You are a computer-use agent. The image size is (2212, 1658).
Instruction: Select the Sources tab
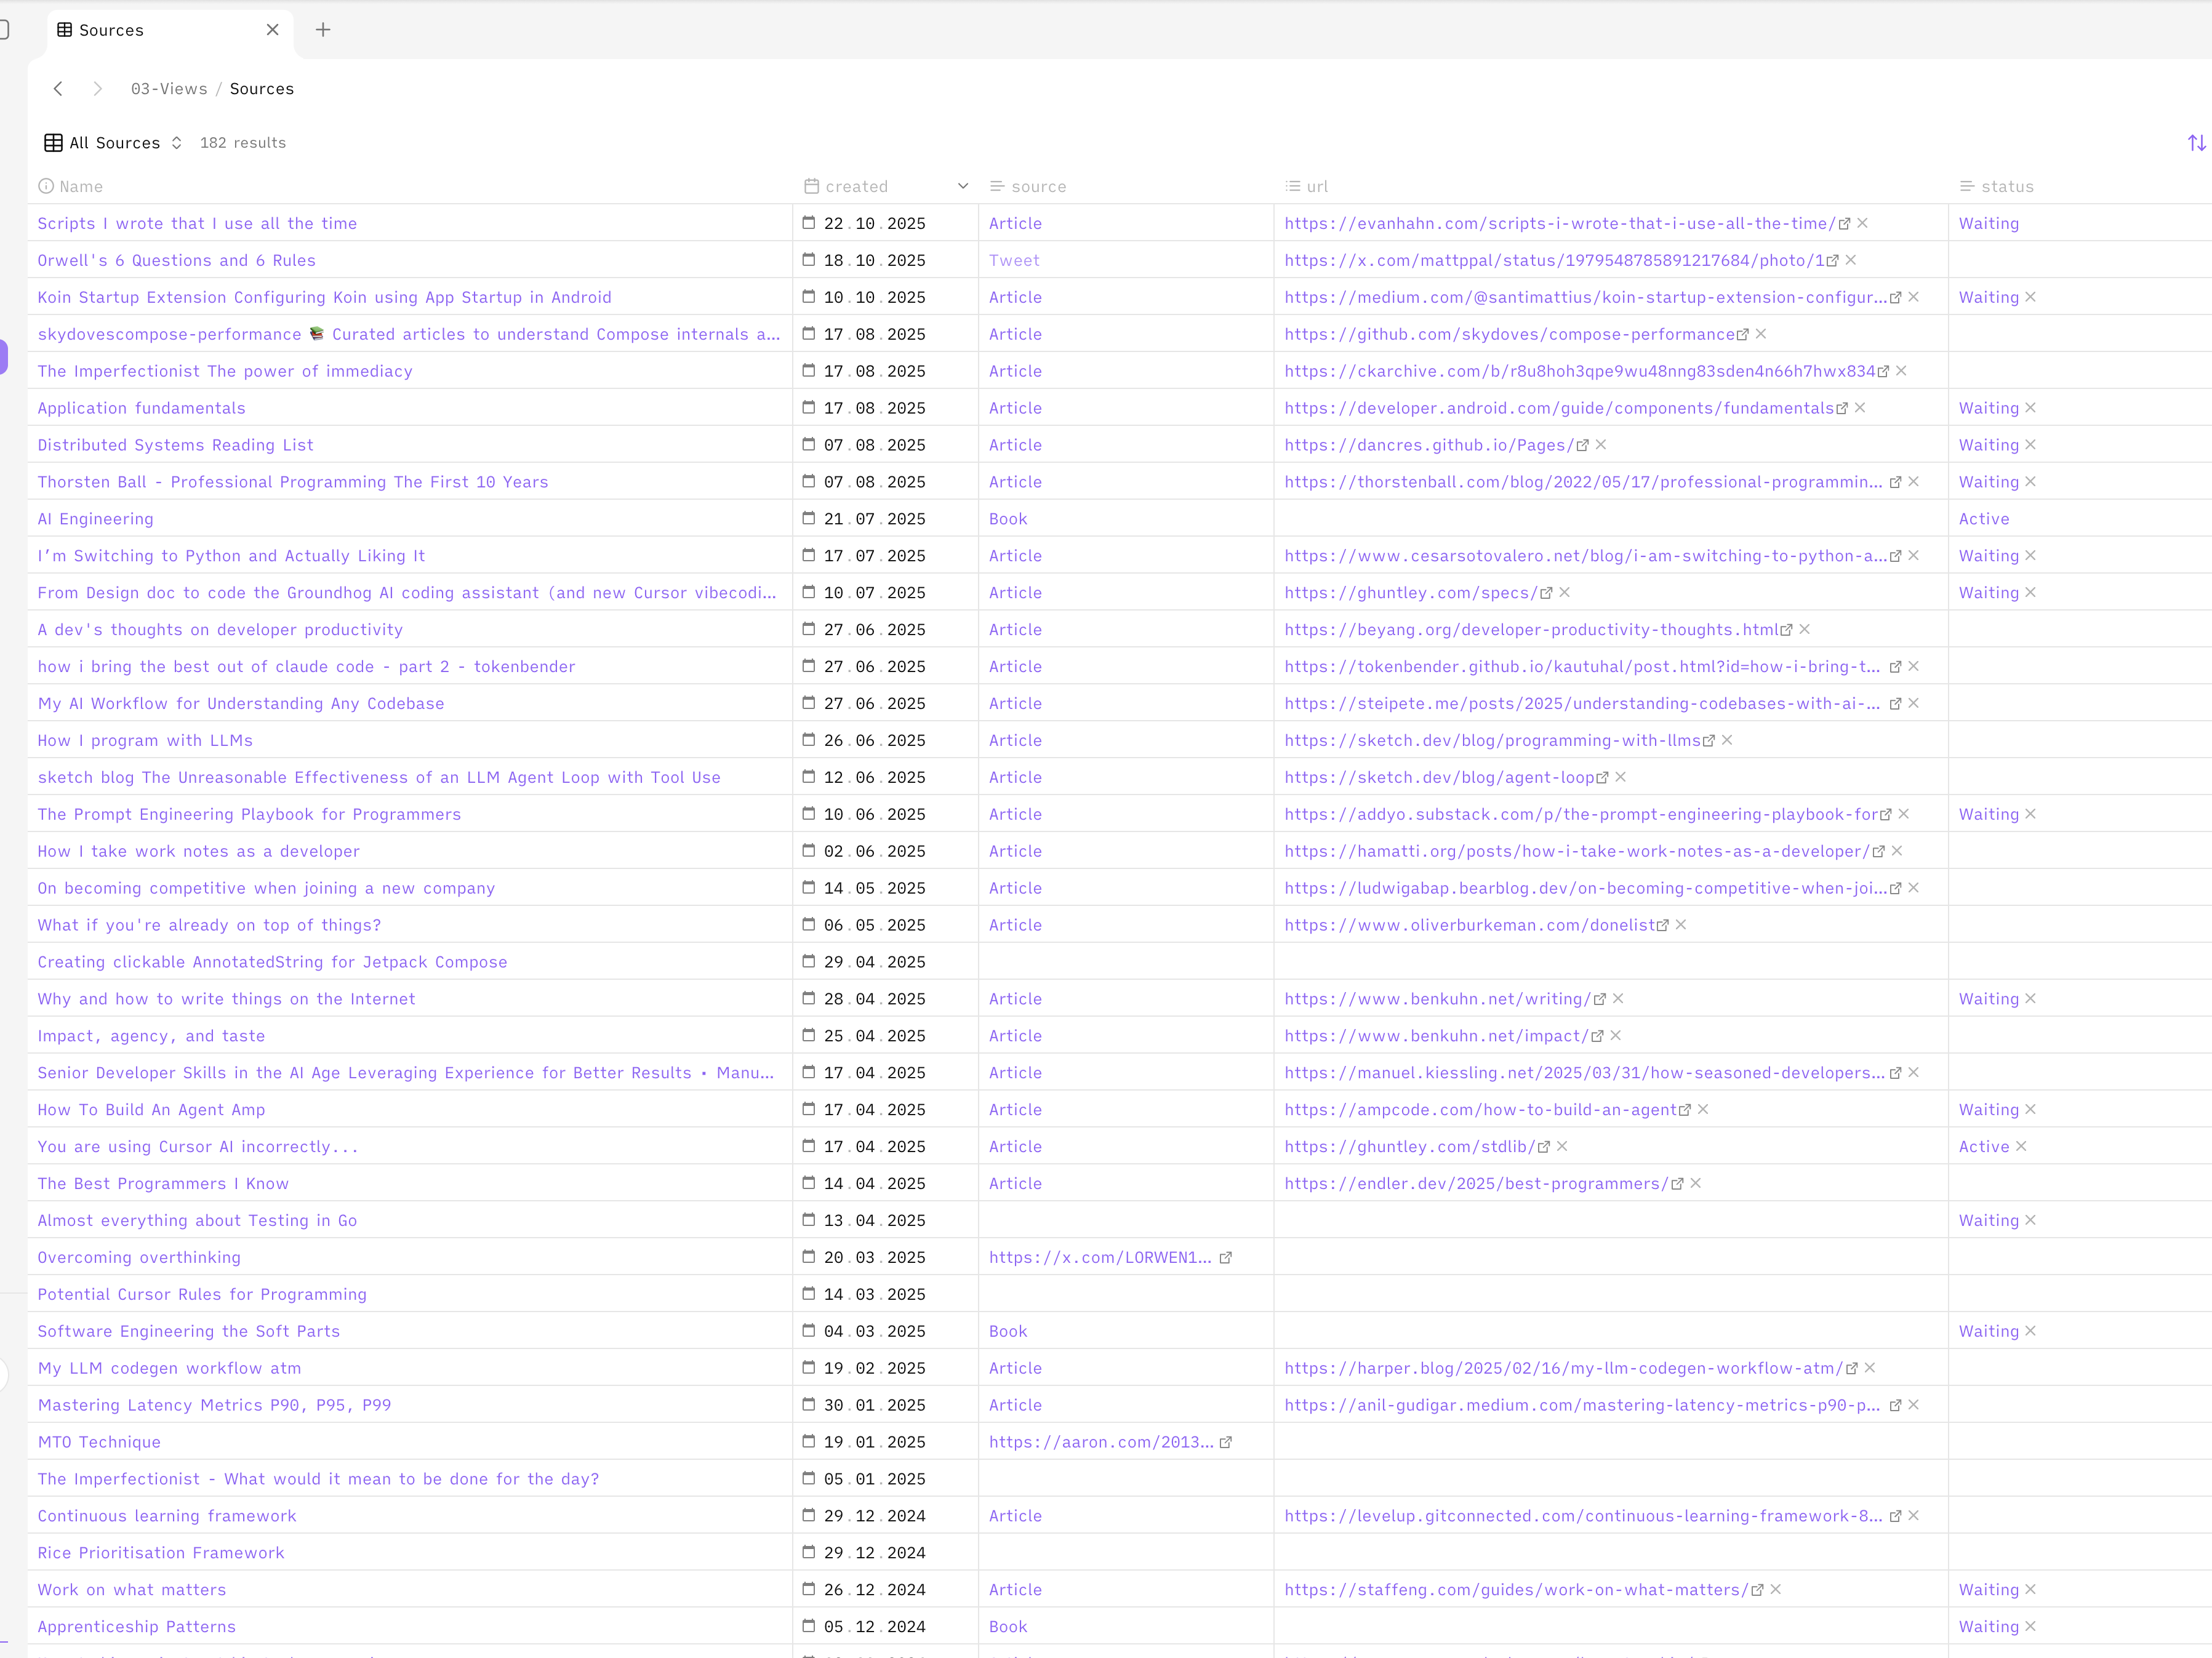pos(111,30)
